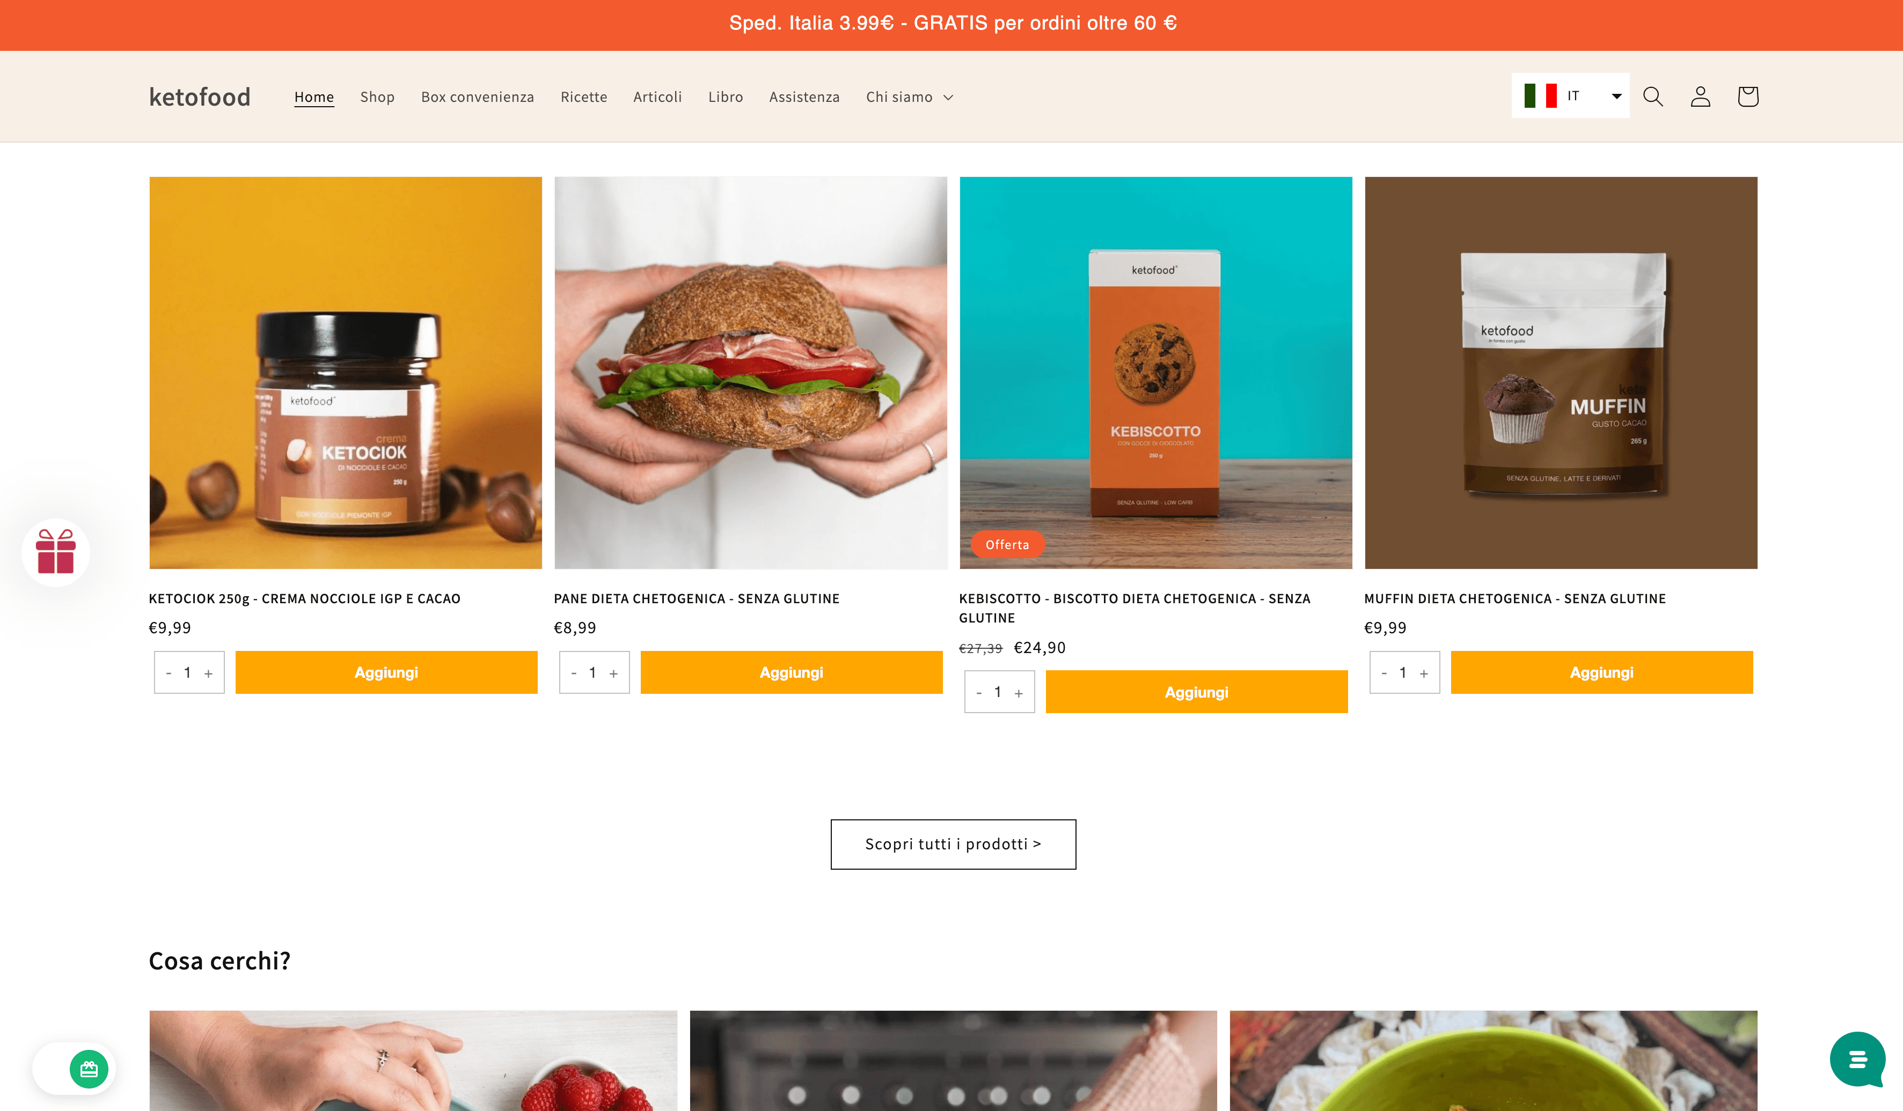Image resolution: width=1903 pixels, height=1111 pixels.
Task: Increase Ketociok quantity with plus
Action: (x=208, y=673)
